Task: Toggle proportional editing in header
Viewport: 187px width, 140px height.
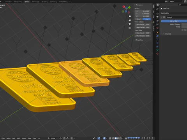Action: pyautogui.click(x=72, y=138)
